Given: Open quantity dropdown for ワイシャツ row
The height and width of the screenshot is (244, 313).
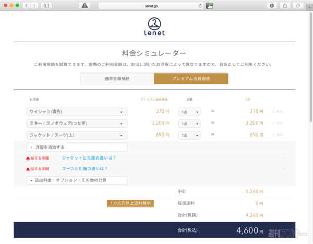Looking at the screenshot, I should coord(189,112).
